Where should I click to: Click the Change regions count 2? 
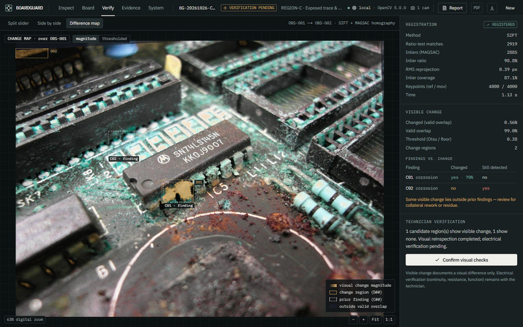(x=516, y=148)
